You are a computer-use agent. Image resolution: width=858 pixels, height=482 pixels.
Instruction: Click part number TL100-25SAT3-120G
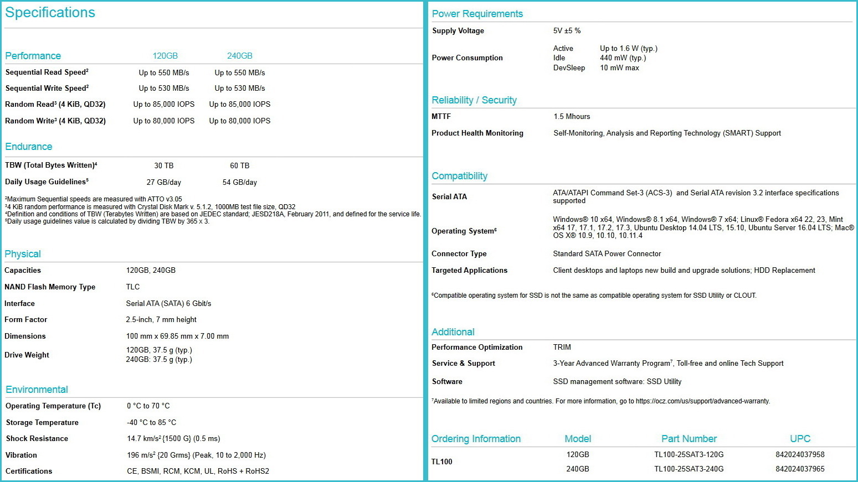[x=689, y=454]
